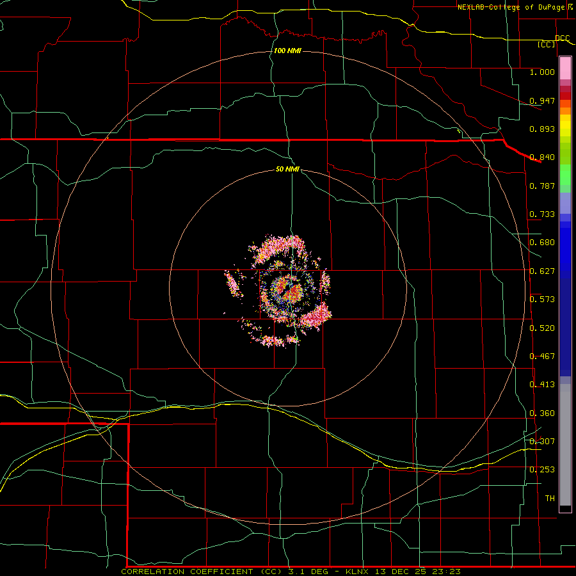Click the 0.893 color scale value

[542, 129]
